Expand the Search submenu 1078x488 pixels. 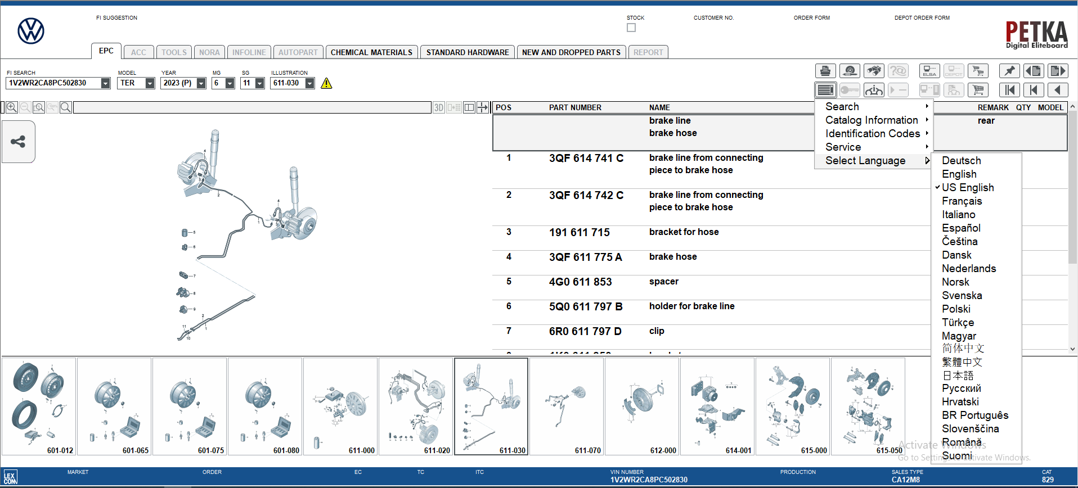[874, 106]
